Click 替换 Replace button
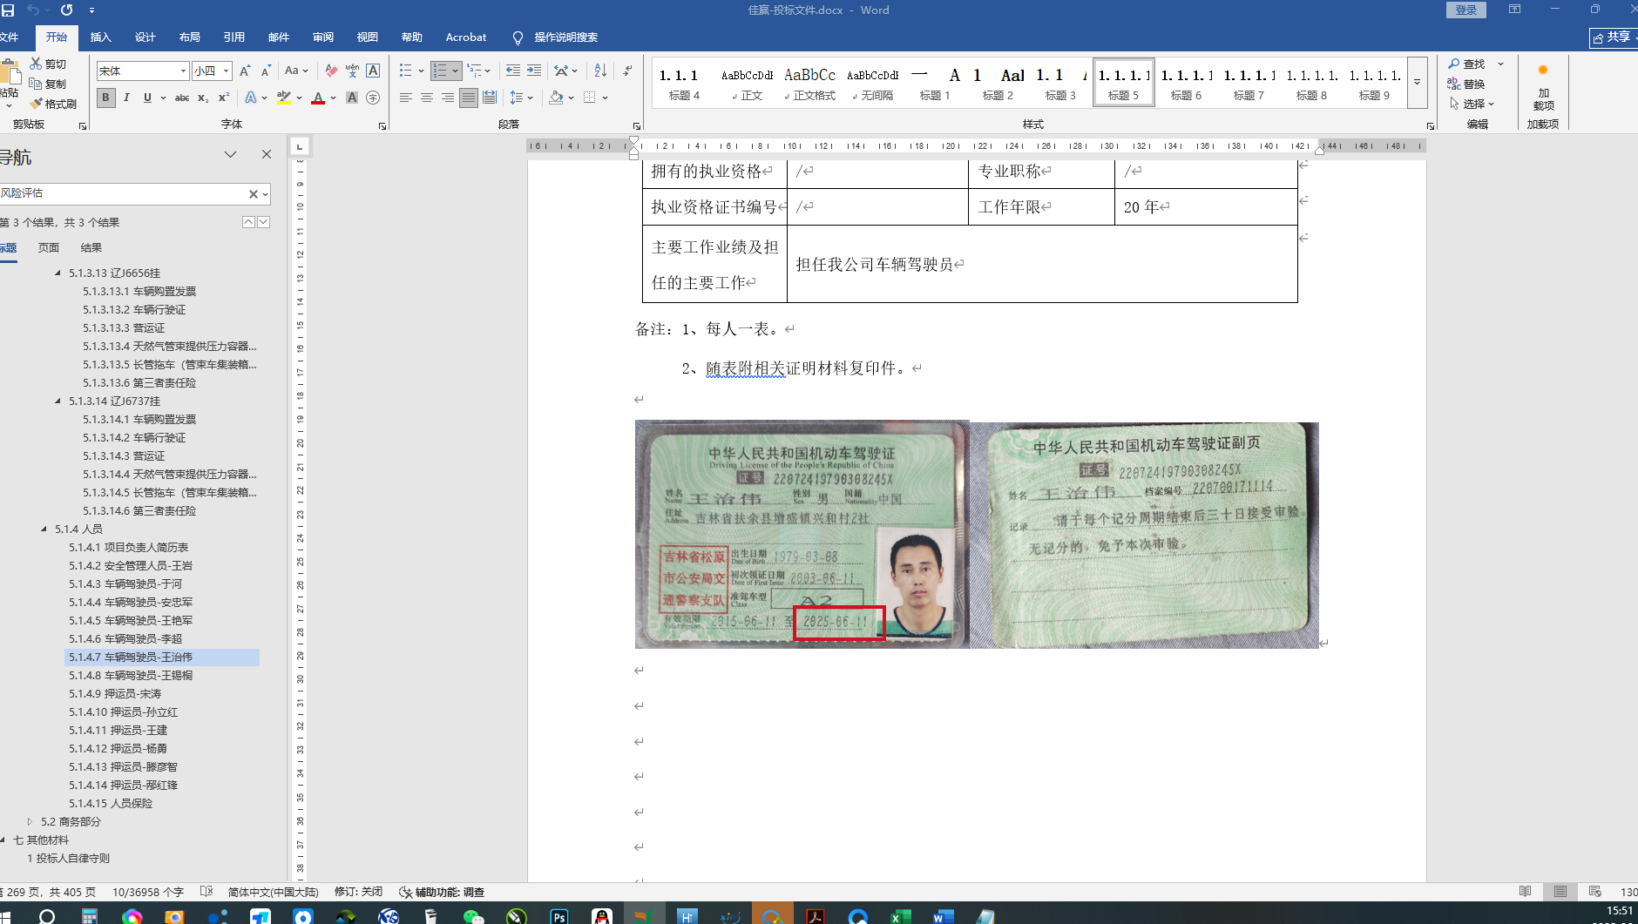Screen dimensions: 1638x924 pyautogui.click(x=1467, y=84)
